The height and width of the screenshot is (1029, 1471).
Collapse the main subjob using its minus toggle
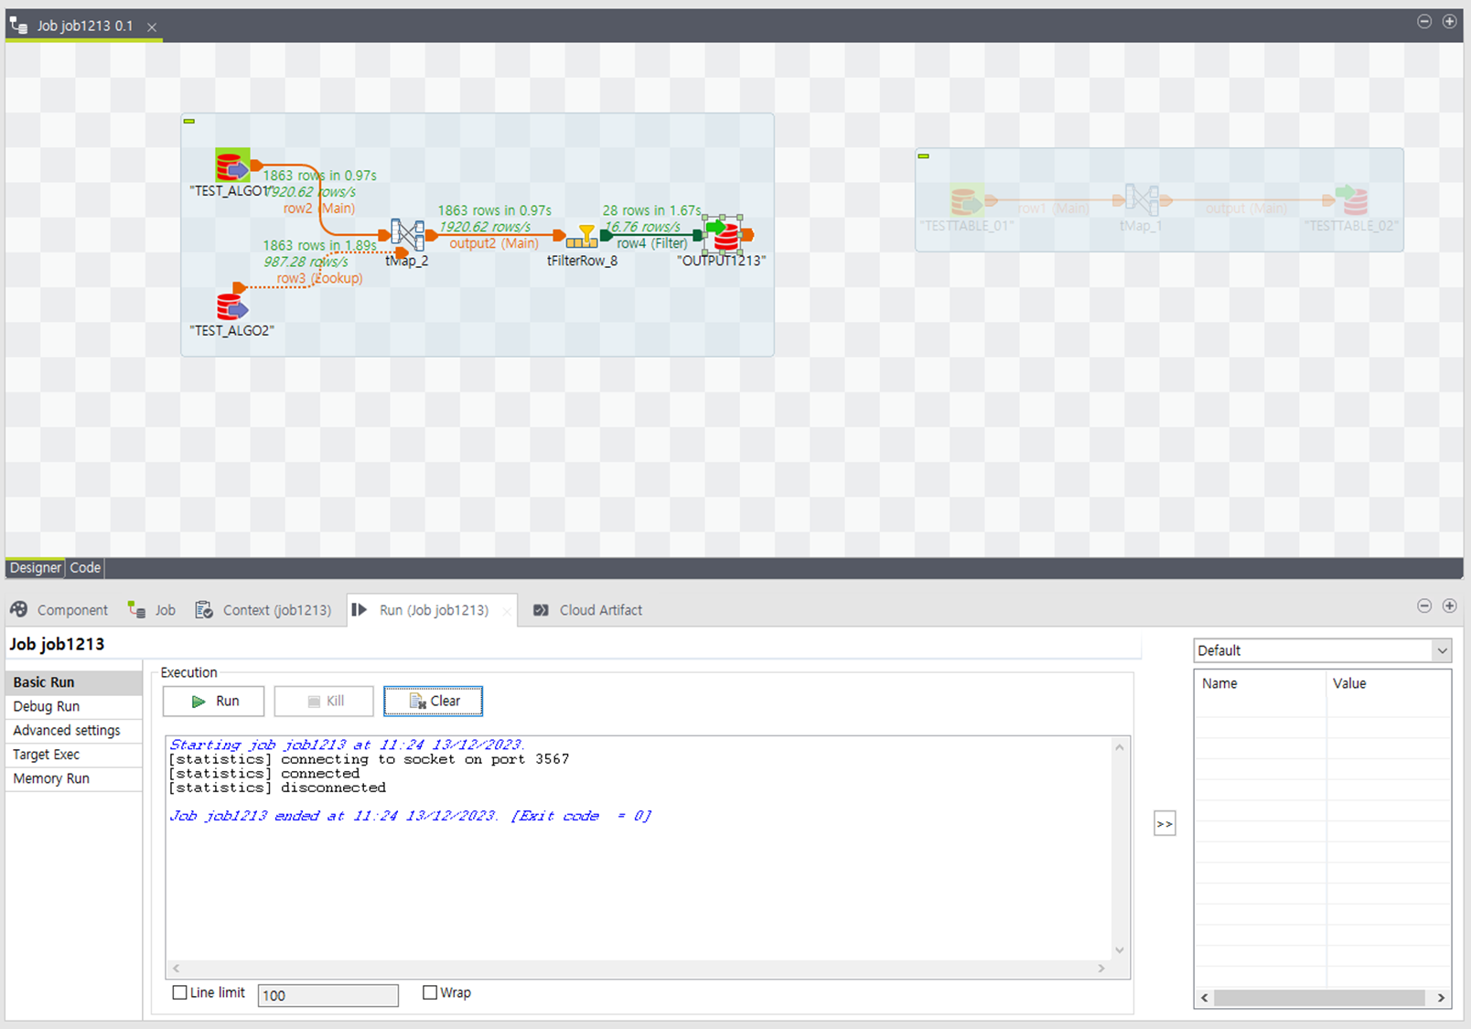189,121
